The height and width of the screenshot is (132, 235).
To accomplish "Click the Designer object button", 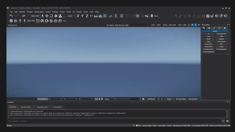I will pyautogui.click(x=221, y=39).
